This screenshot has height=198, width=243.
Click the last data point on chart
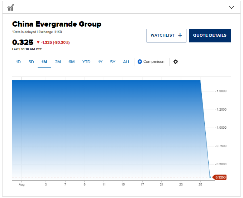[x=210, y=177]
